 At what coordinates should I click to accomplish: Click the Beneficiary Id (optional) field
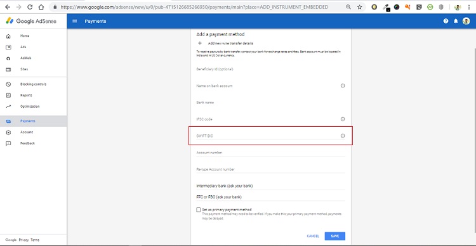(271, 69)
